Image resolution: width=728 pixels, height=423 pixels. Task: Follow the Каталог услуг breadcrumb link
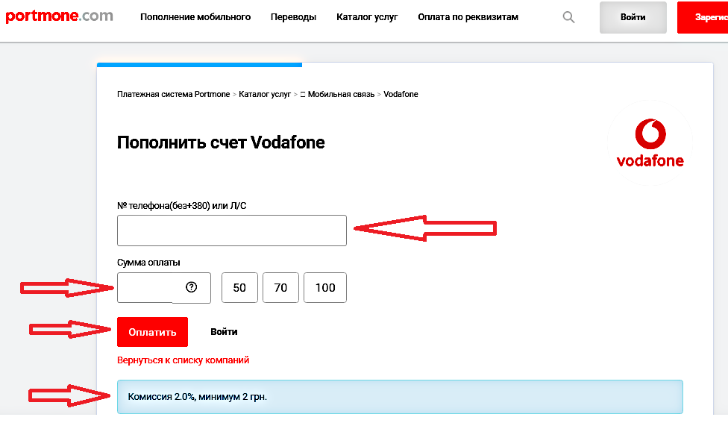pos(265,94)
